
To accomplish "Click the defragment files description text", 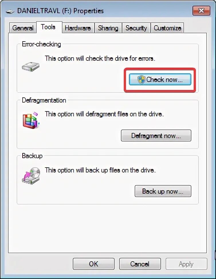I will click(104, 114).
